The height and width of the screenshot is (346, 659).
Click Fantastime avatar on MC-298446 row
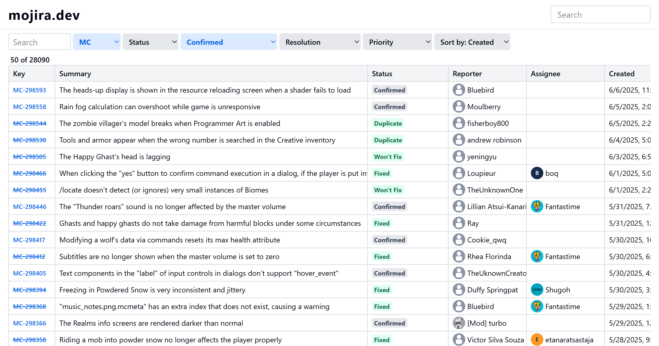537,207
